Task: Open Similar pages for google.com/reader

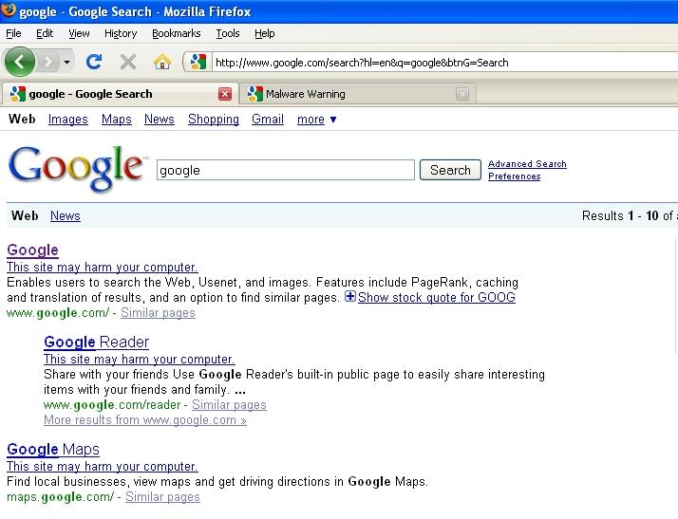Action: [x=229, y=404]
